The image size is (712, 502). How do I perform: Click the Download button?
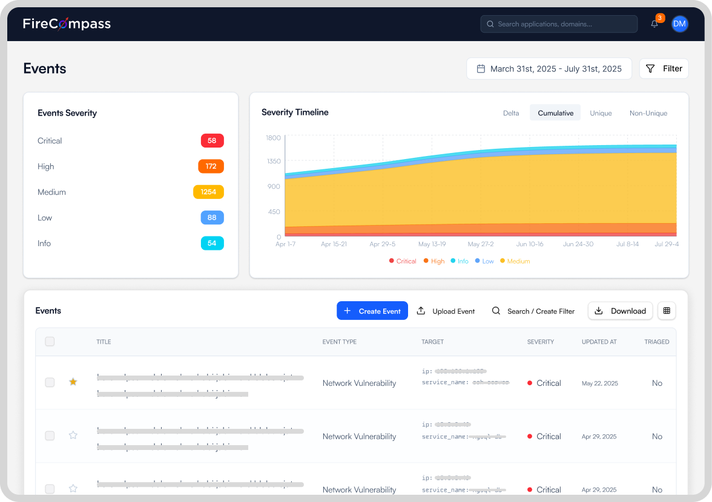(620, 311)
